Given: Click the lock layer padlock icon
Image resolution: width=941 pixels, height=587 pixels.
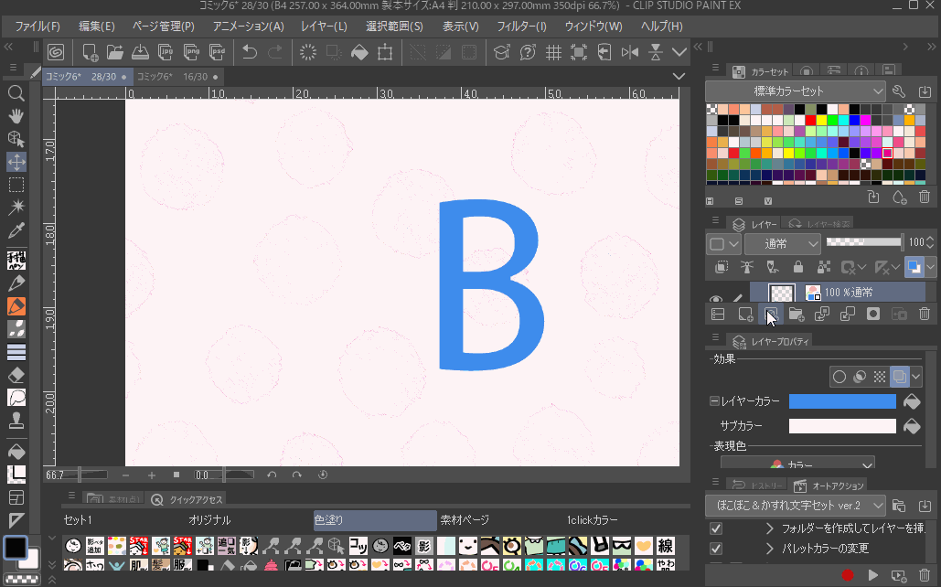Looking at the screenshot, I should (798, 267).
